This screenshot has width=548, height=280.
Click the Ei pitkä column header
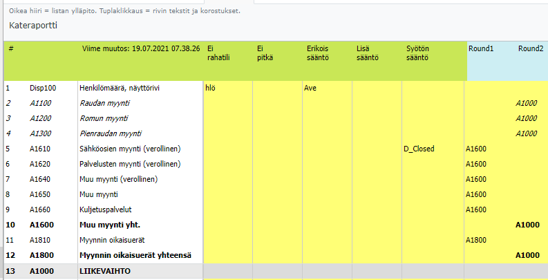(265, 53)
